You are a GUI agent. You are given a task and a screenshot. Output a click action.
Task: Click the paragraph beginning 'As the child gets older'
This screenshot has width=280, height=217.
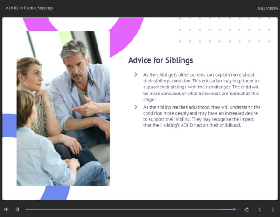point(201,87)
